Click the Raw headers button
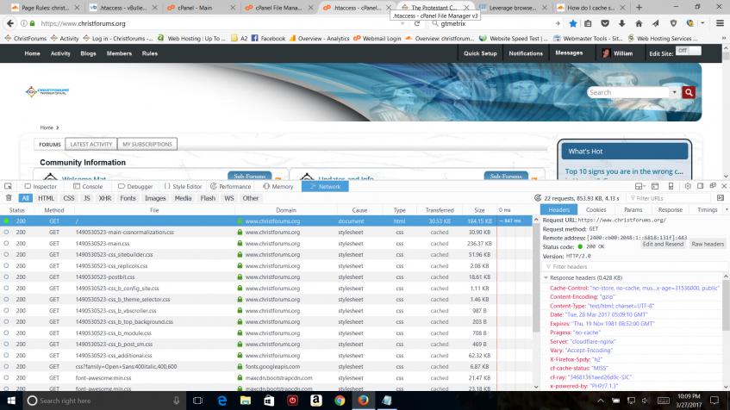The image size is (730, 410). click(708, 244)
